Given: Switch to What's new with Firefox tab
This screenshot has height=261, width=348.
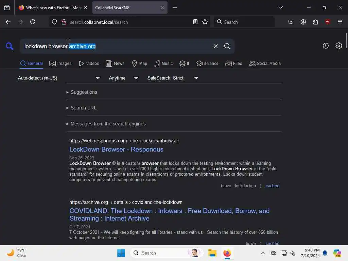Looking at the screenshot, I should (x=53, y=7).
